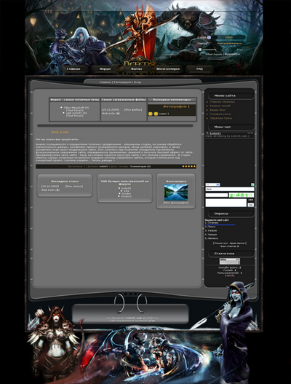Click the Регистрация link in the top breadcrumb bar
Image resolution: width=291 pixels, height=384 pixels.
click(x=122, y=82)
